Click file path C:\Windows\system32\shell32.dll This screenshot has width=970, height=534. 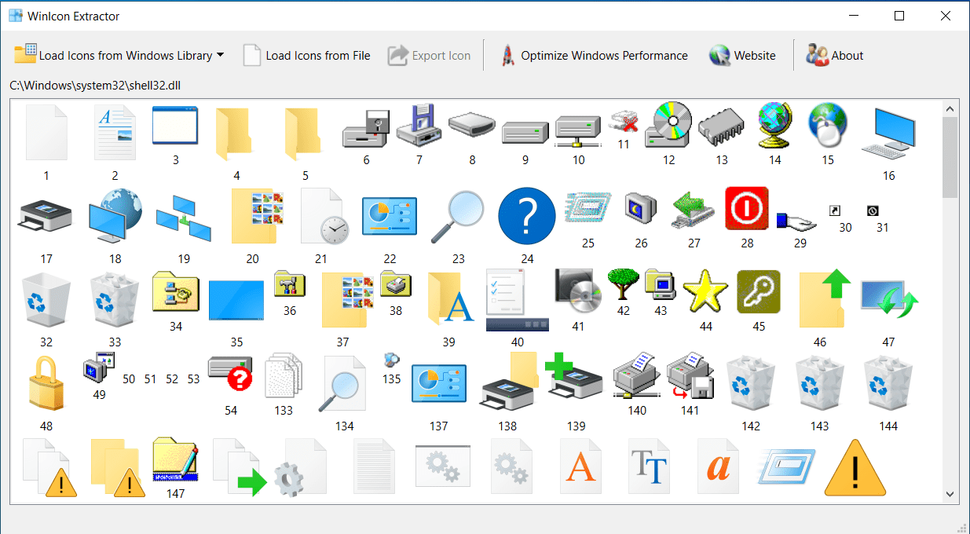coord(97,85)
